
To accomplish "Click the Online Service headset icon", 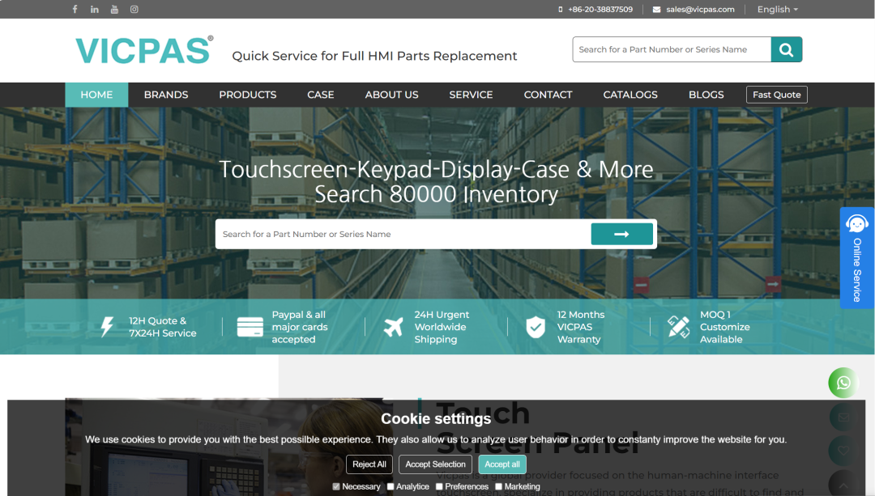I will (856, 223).
